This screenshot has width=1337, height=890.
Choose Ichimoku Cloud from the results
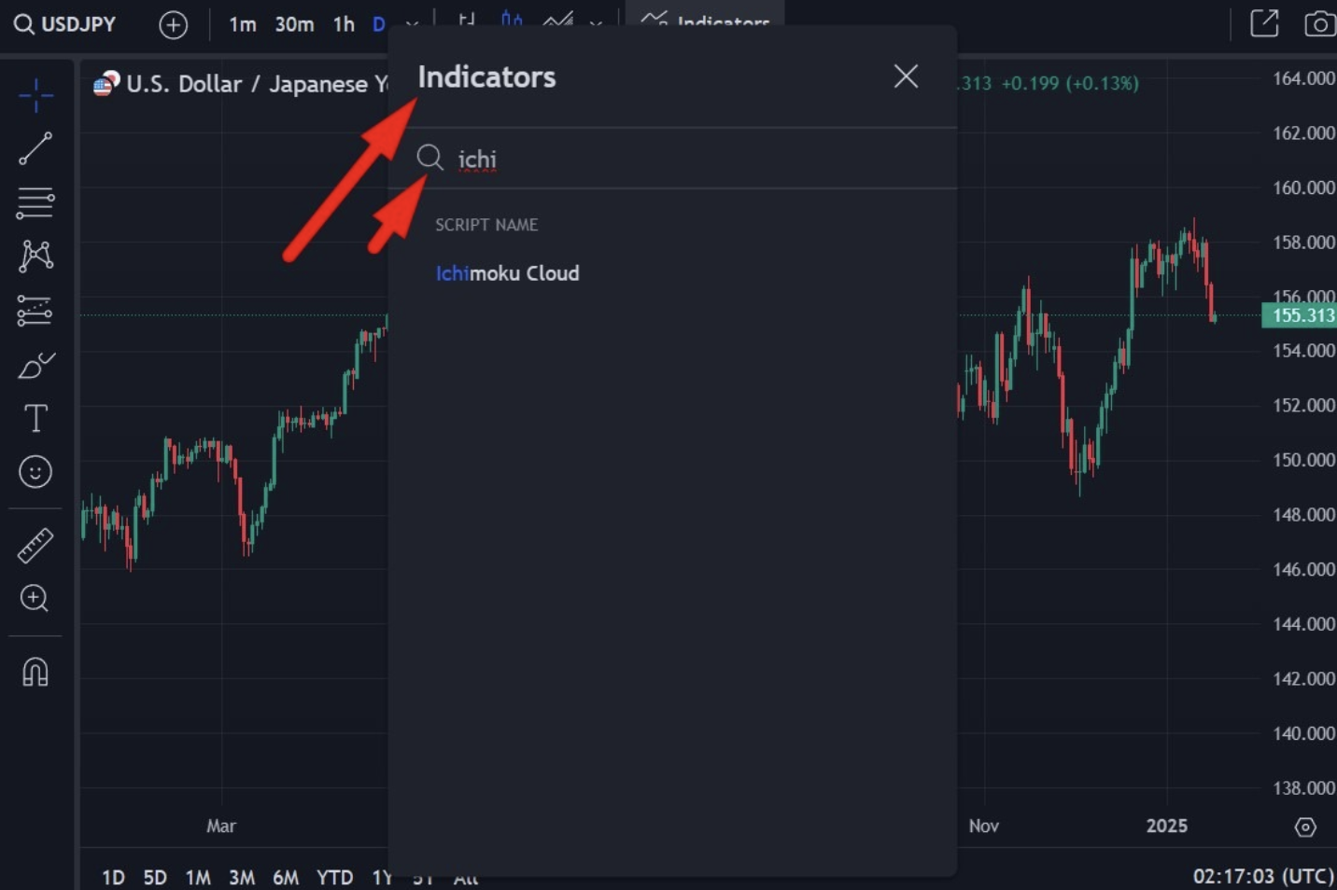507,273
